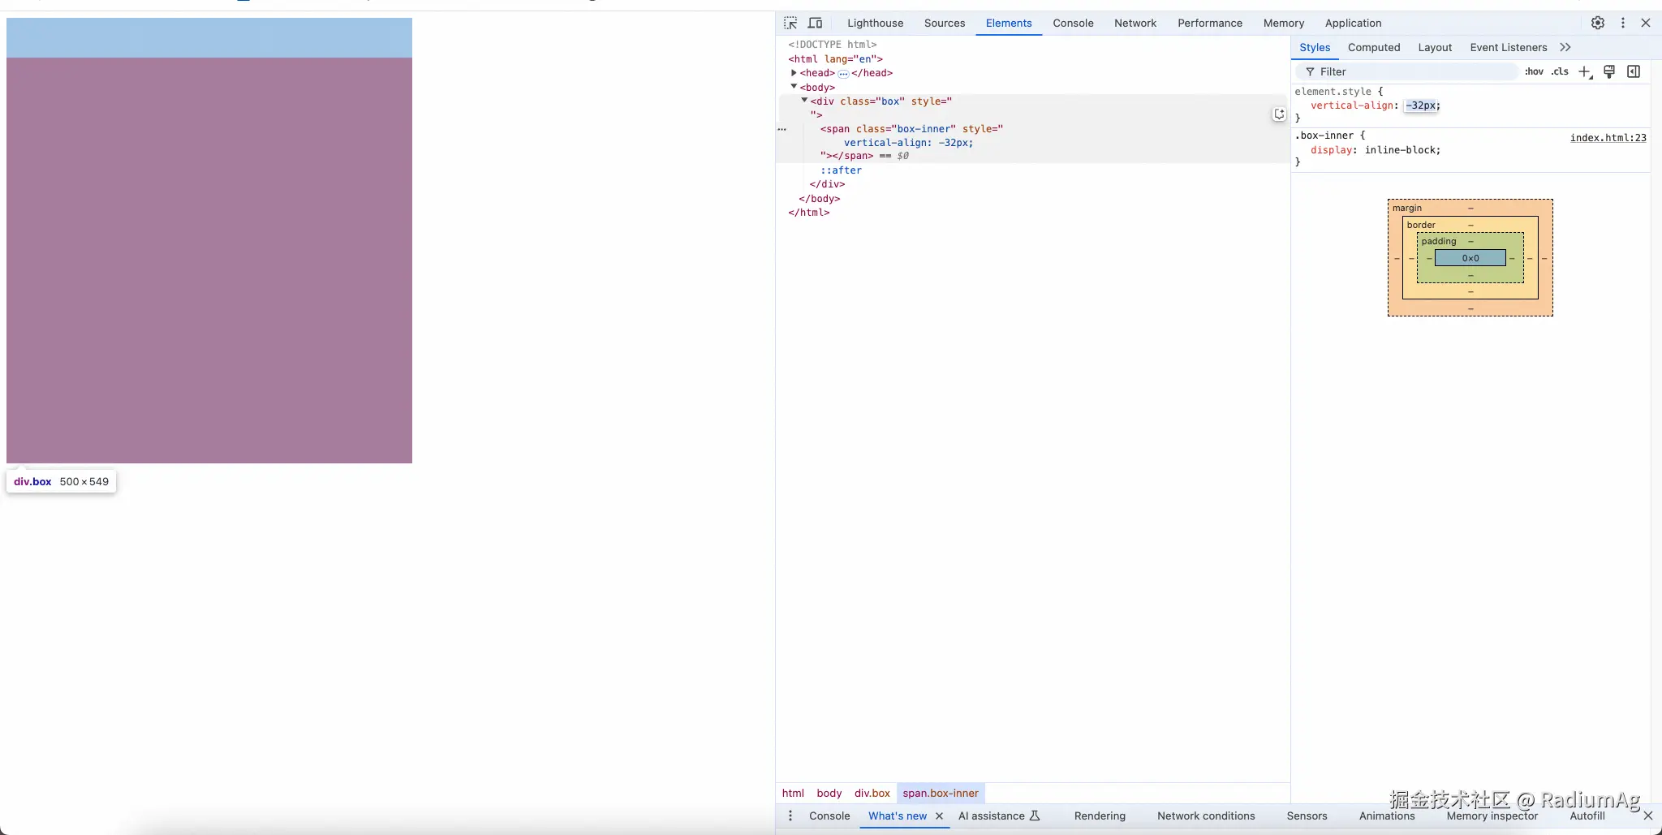Collapse the body element node

tap(794, 87)
